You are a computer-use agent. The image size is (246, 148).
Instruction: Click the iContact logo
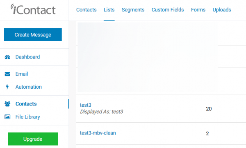[x=33, y=9]
